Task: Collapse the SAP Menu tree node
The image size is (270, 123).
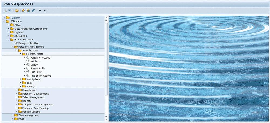Action: pyautogui.click(x=4, y=21)
